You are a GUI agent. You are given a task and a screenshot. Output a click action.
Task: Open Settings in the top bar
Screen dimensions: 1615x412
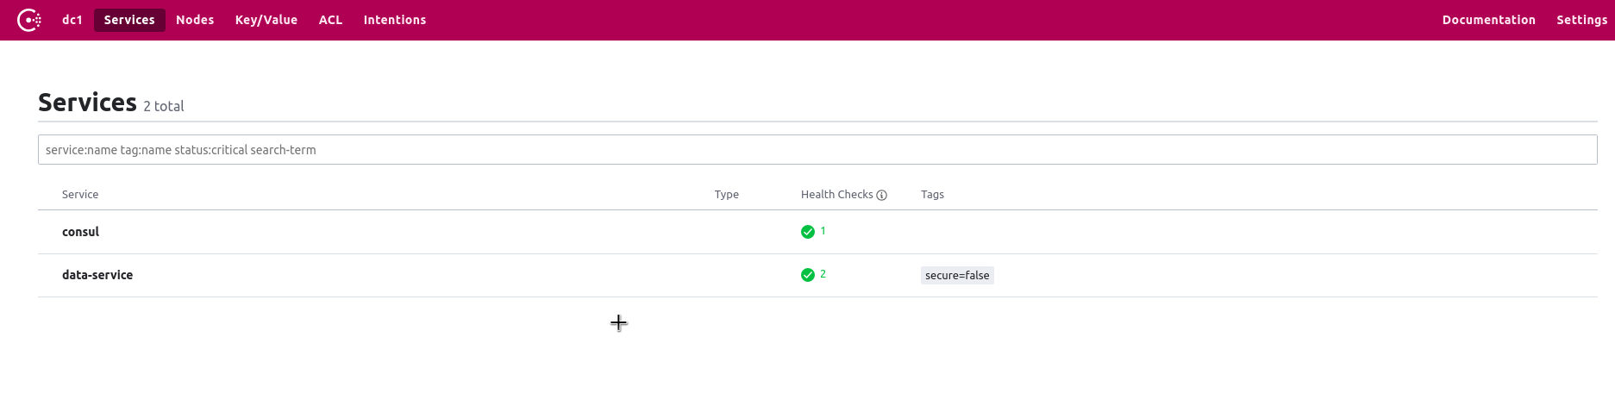1582,20
